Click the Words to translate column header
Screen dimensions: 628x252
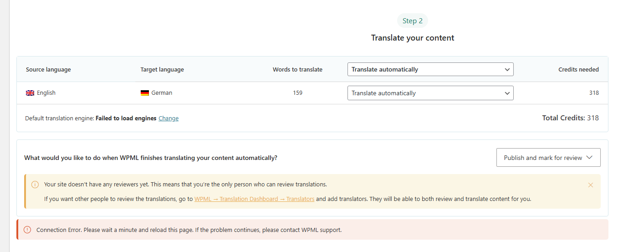tap(297, 70)
